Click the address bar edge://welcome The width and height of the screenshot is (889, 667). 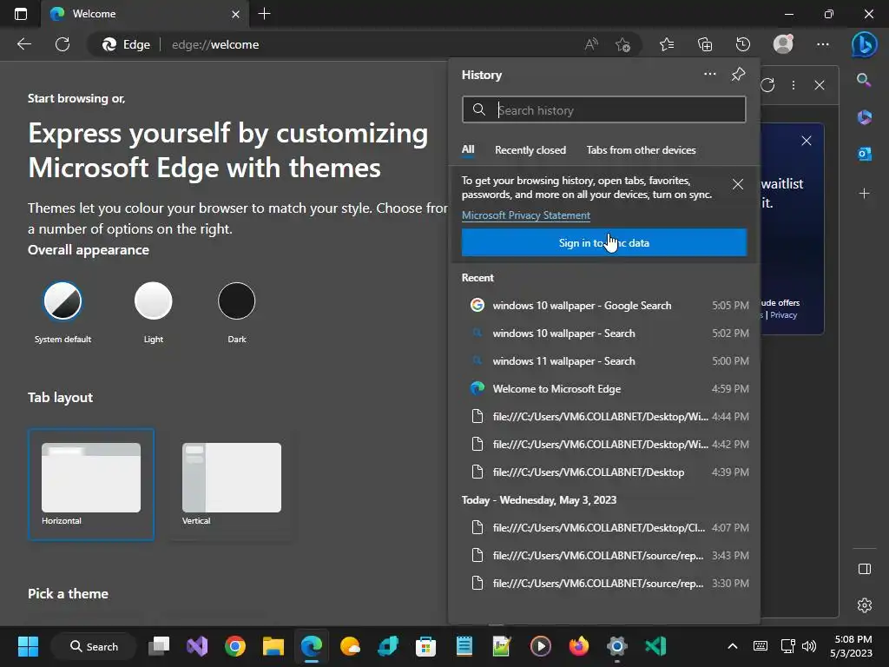click(215, 45)
